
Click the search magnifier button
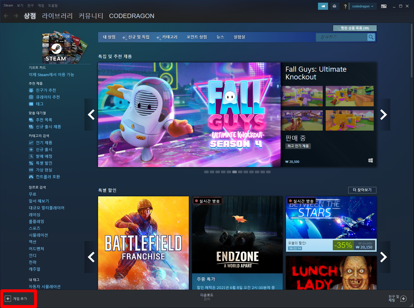[x=371, y=37]
